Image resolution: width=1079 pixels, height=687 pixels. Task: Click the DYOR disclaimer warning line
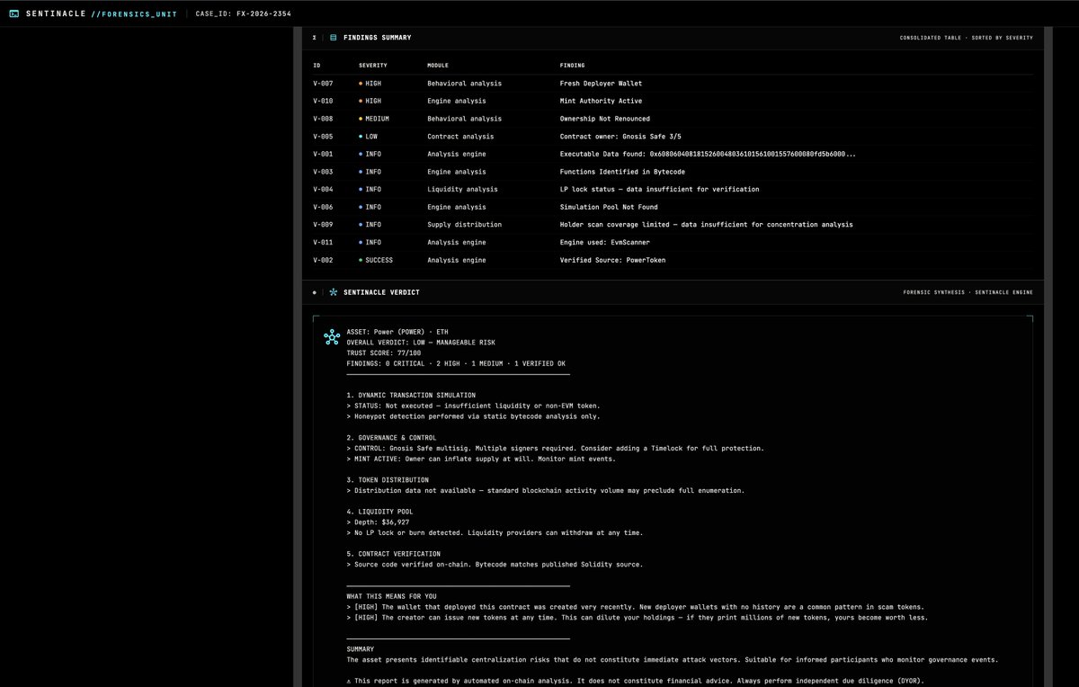(x=635, y=681)
